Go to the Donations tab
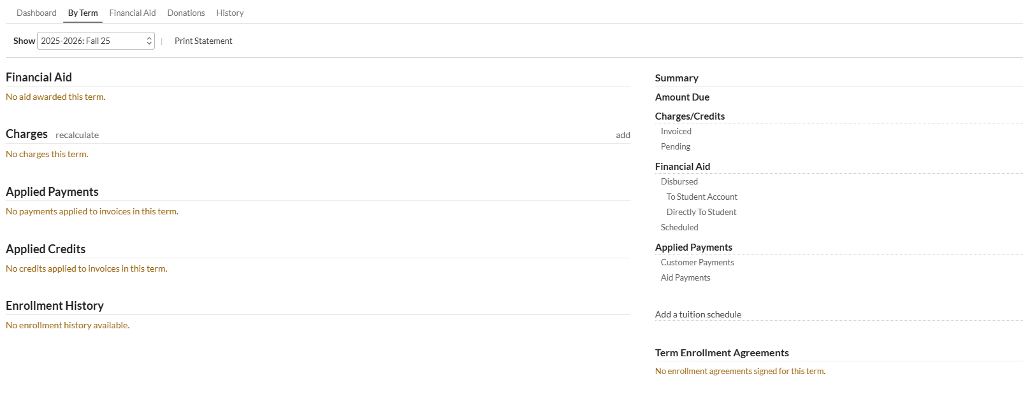The width and height of the screenshot is (1023, 397). coord(186,13)
